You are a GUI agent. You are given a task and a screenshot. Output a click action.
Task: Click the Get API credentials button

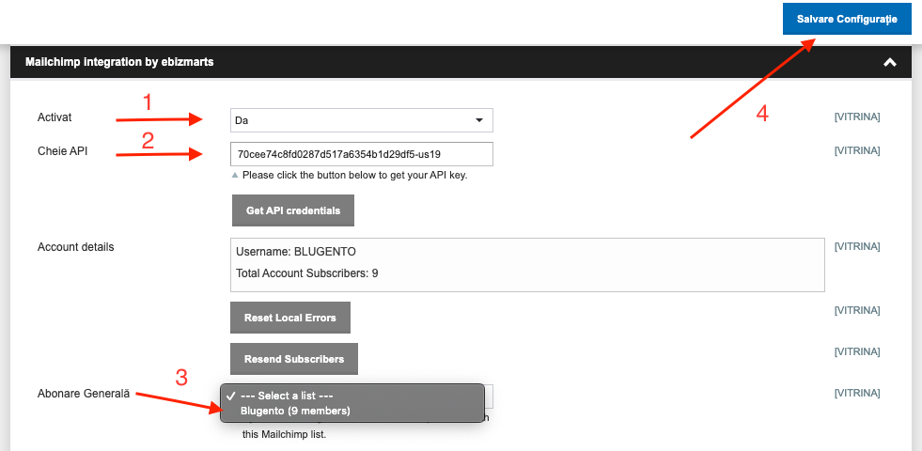click(293, 210)
